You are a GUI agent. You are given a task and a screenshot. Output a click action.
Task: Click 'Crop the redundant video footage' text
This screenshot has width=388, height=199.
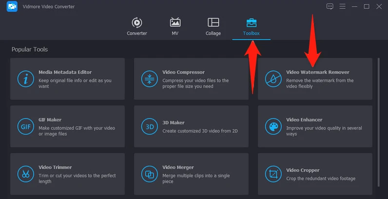[x=321, y=179]
